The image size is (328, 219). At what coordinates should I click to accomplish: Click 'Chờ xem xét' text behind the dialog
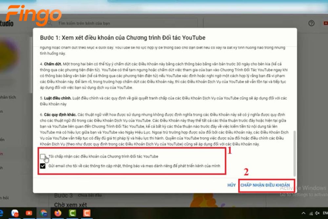[x=71, y=205]
